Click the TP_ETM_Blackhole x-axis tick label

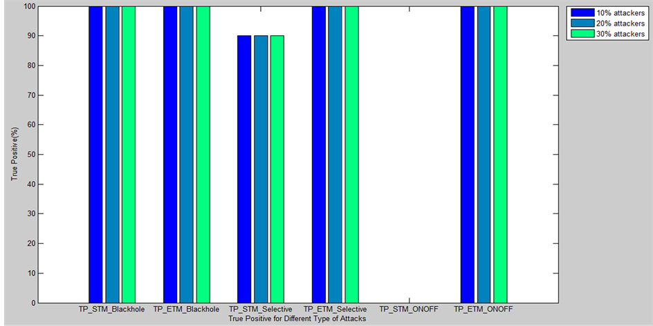(186, 309)
